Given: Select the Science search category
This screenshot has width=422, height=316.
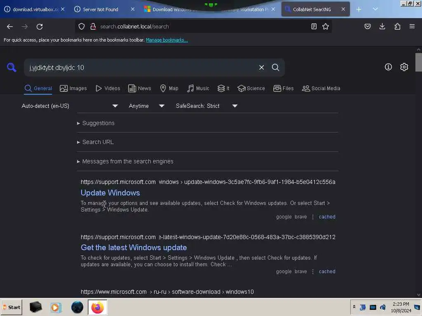Looking at the screenshot, I should (251, 88).
